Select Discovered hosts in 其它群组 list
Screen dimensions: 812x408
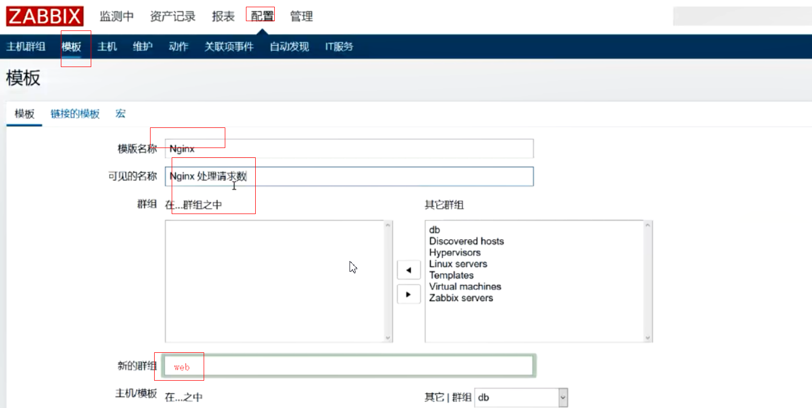click(467, 241)
